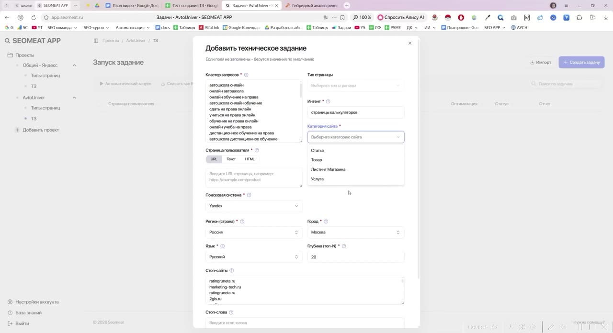Click the Импорт button
The width and height of the screenshot is (613, 333).
(540, 62)
